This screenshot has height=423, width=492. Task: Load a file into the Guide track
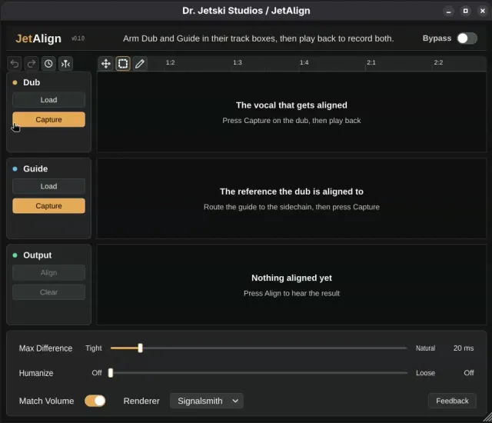point(48,186)
